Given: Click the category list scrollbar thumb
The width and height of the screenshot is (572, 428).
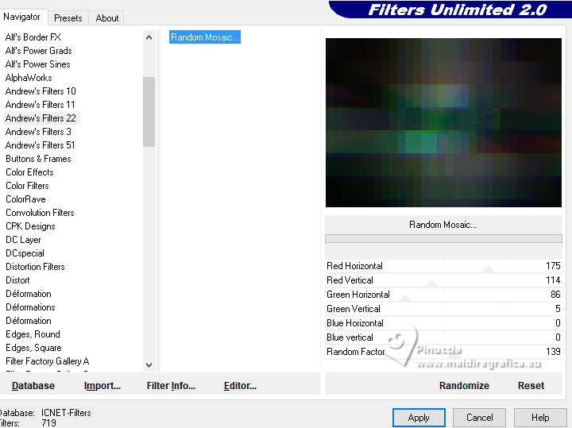Looking at the screenshot, I should (149, 111).
